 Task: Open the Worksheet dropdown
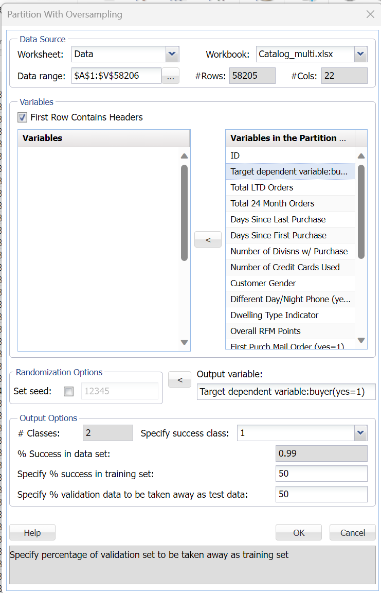pyautogui.click(x=172, y=54)
